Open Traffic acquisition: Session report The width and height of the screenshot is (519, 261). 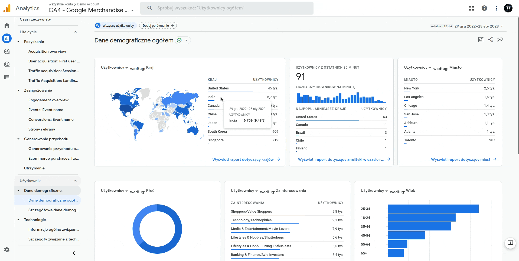pyautogui.click(x=54, y=71)
